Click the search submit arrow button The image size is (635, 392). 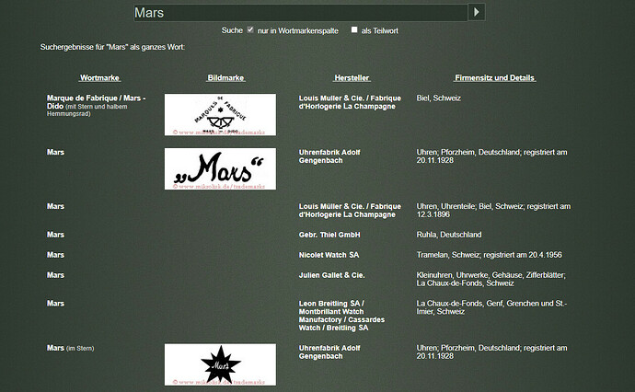[477, 12]
